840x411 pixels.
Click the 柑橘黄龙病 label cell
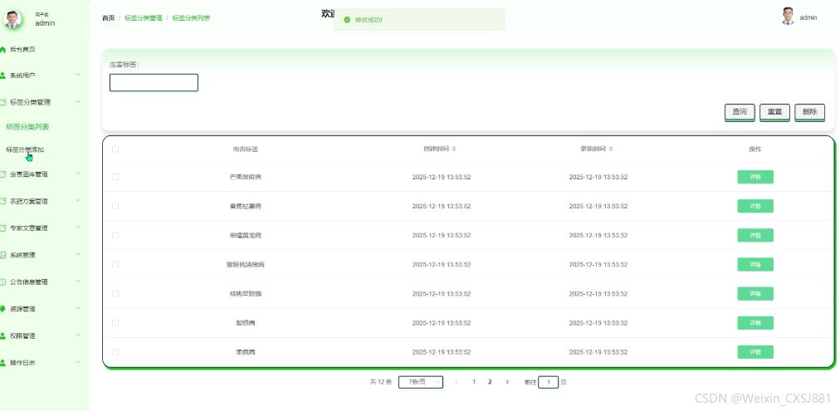pyautogui.click(x=246, y=235)
